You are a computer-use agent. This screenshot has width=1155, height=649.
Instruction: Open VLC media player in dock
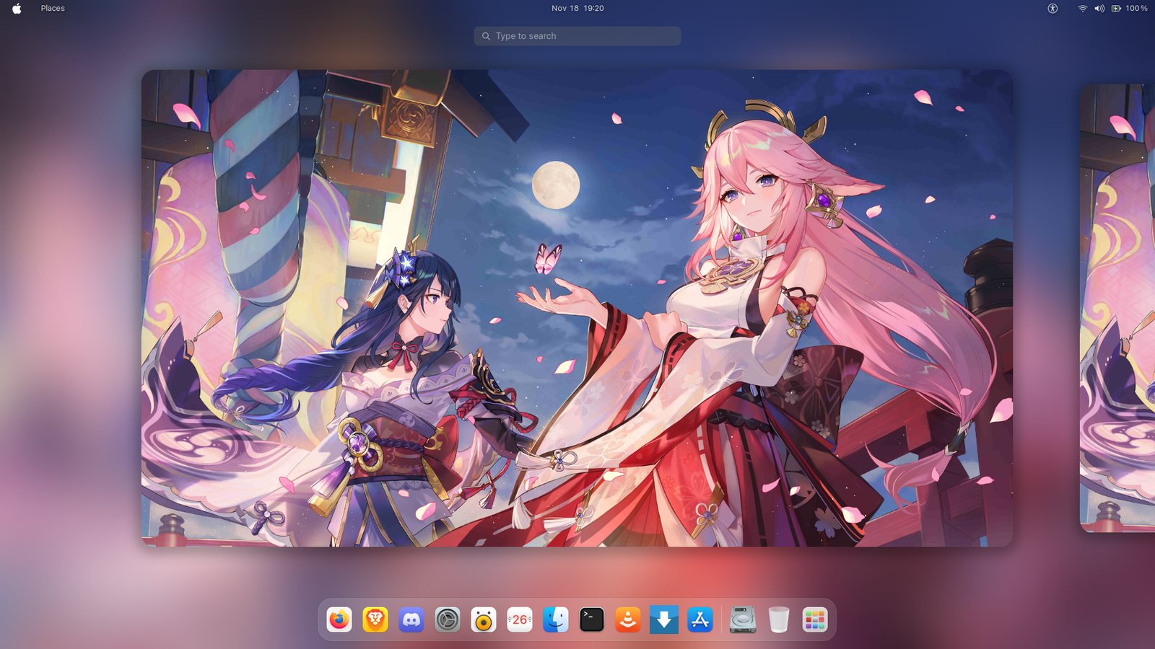(628, 619)
